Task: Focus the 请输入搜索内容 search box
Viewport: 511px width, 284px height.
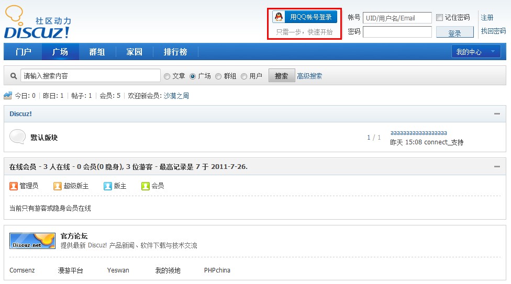Action: click(x=90, y=76)
